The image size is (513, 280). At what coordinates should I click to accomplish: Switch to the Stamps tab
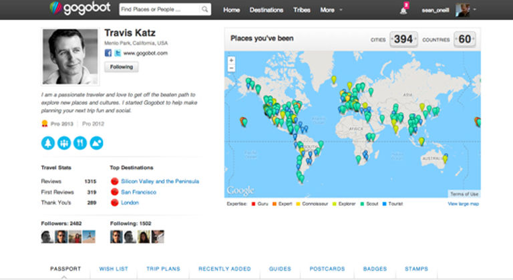416,269
